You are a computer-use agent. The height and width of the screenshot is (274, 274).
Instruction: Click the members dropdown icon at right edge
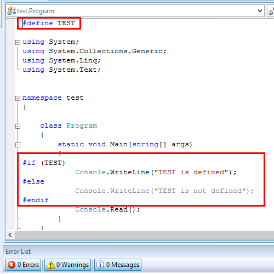tap(271, 11)
